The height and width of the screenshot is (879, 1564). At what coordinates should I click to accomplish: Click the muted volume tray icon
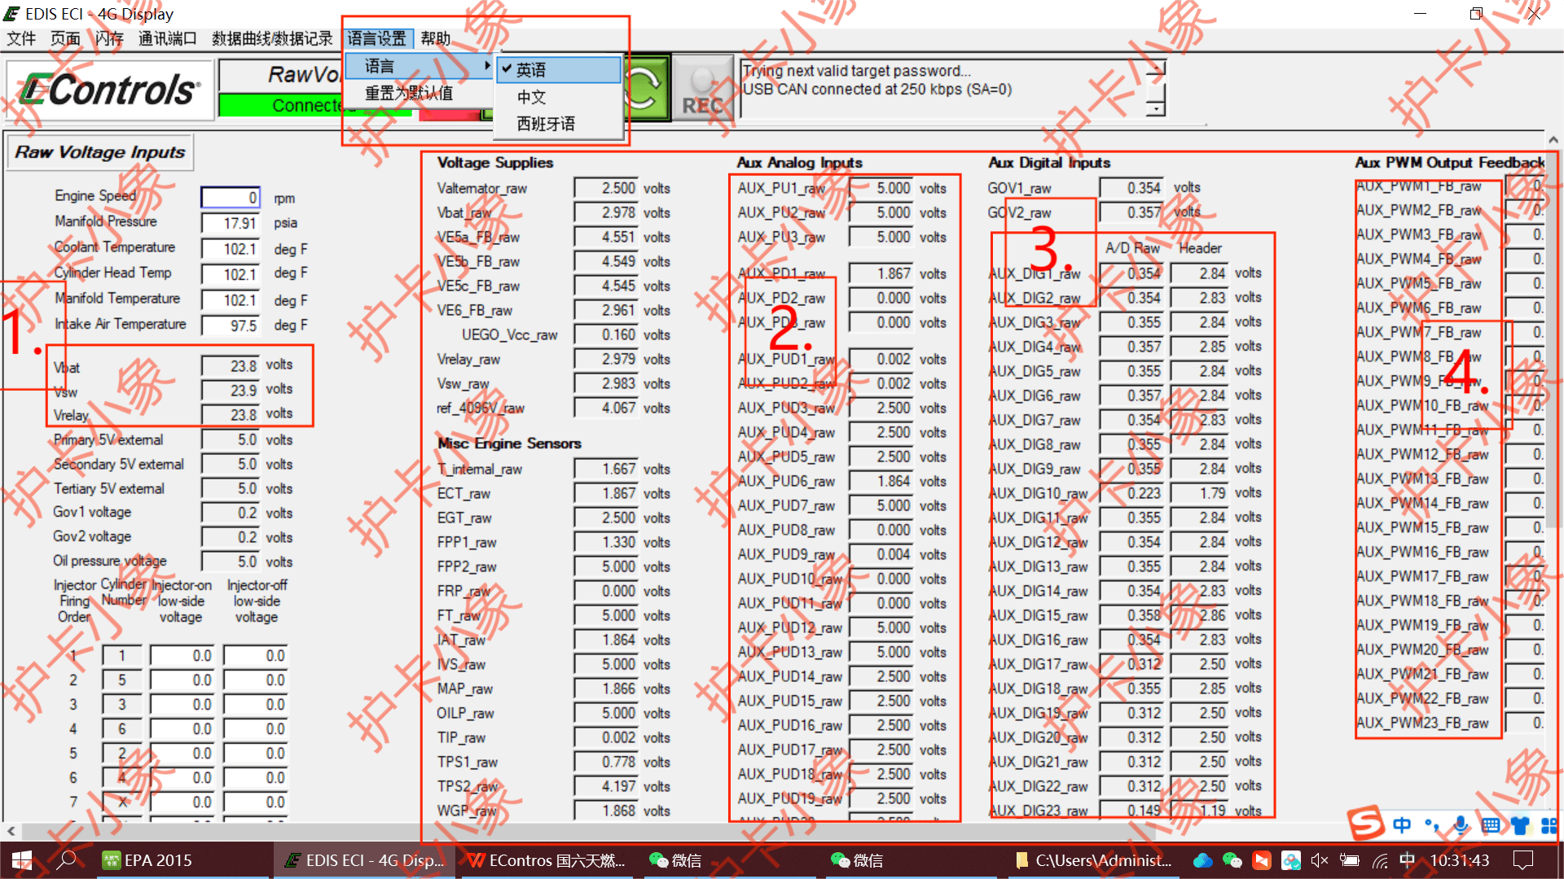pos(1320,860)
